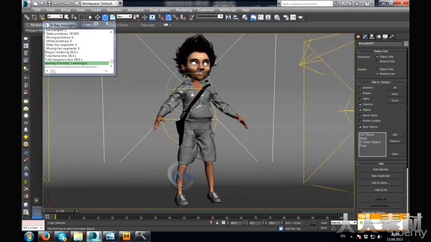Open the Modifiers menu
The image size is (431, 242).
click(114, 10)
